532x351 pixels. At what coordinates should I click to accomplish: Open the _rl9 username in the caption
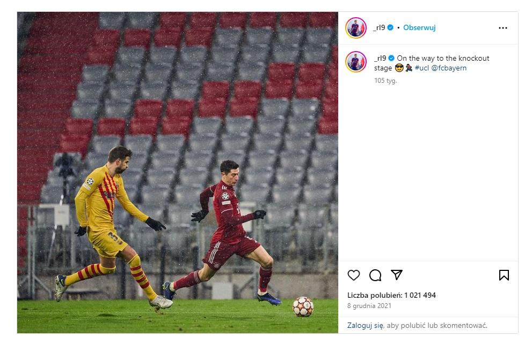click(380, 58)
